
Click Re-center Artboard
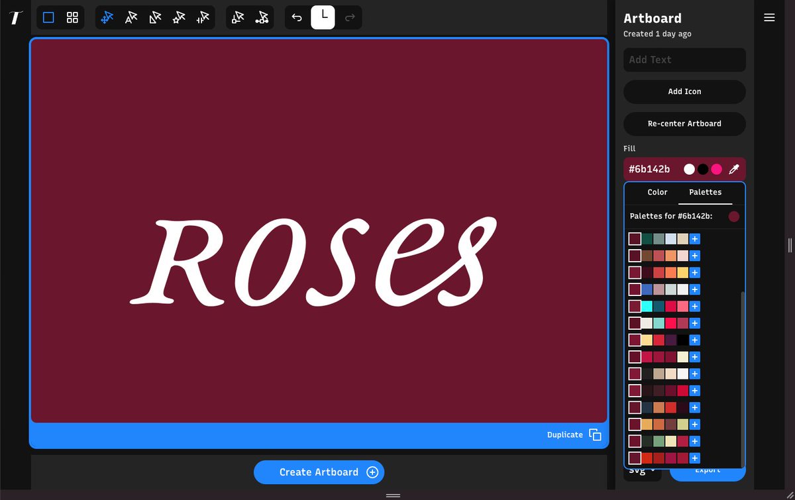pyautogui.click(x=684, y=124)
